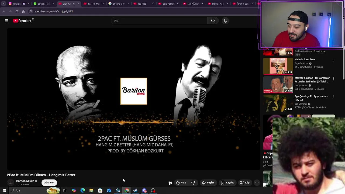This screenshot has height=194, width=345.
Task: Switch to the Stream - Kick tab
Action: [43, 4]
